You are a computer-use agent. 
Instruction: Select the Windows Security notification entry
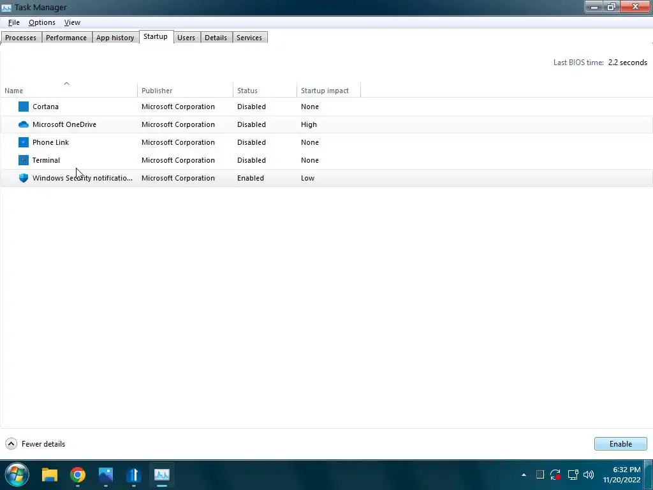82,178
